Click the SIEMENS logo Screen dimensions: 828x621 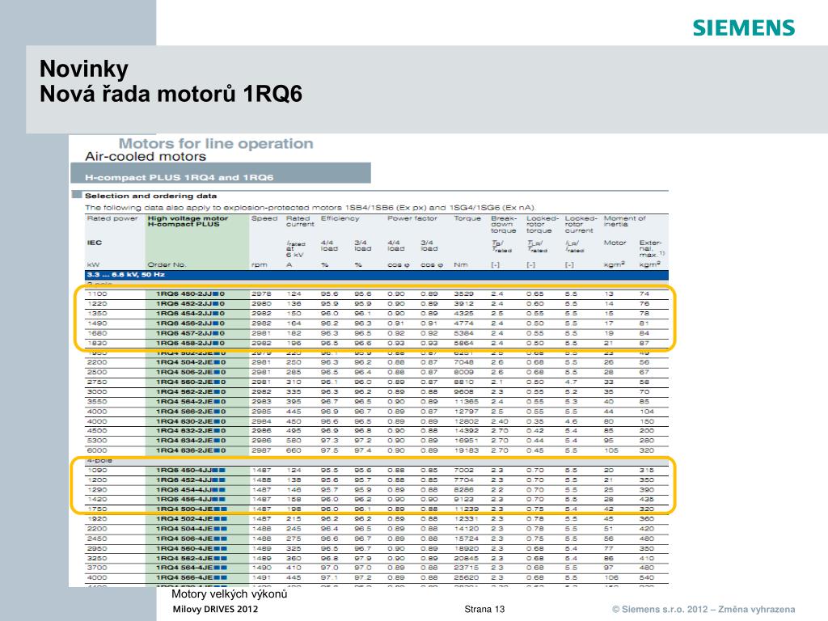tap(744, 27)
